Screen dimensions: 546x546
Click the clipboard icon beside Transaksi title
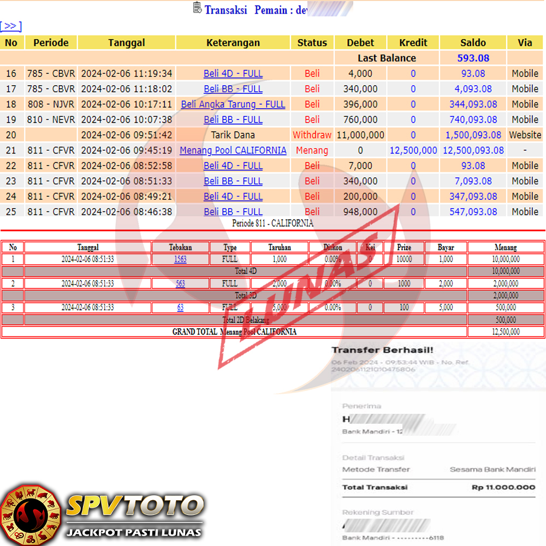point(198,8)
